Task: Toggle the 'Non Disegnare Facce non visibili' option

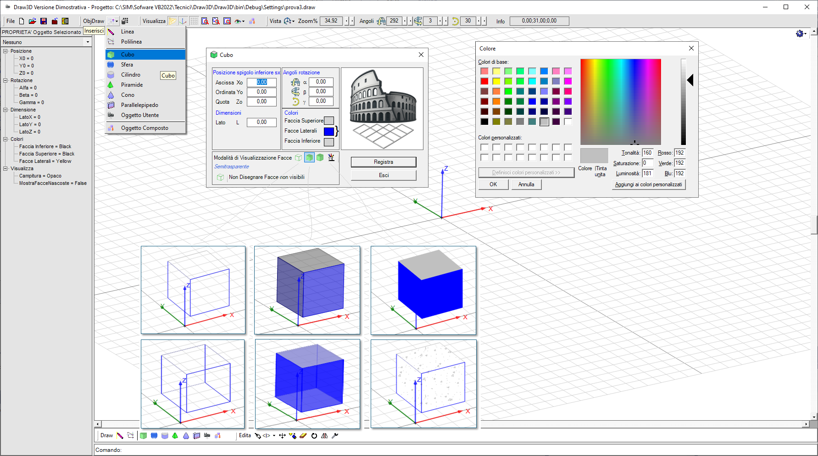Action: click(x=220, y=177)
